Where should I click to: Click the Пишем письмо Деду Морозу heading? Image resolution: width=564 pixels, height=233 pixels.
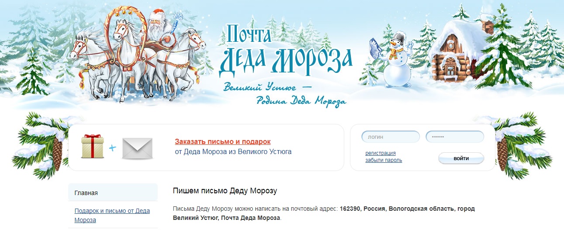tap(225, 191)
